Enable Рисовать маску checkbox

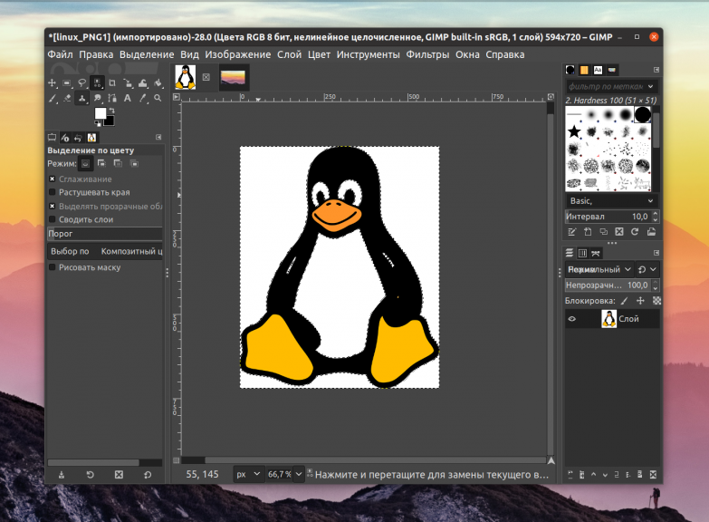pyautogui.click(x=52, y=267)
